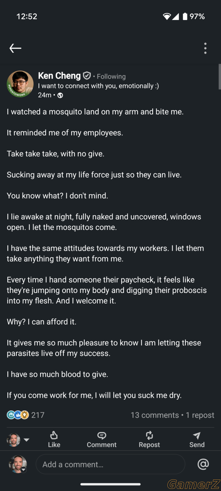Open the three-dot overflow menu
221x491 pixels.
(x=205, y=48)
